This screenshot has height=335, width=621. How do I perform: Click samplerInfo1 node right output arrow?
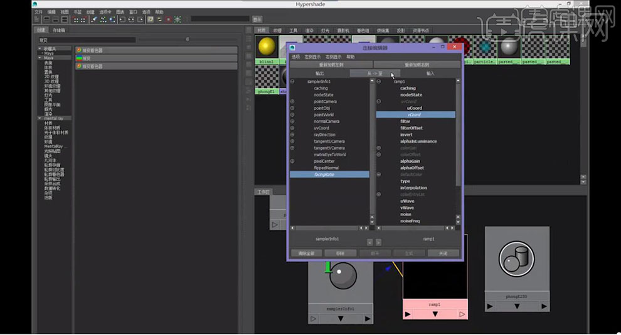point(368,319)
